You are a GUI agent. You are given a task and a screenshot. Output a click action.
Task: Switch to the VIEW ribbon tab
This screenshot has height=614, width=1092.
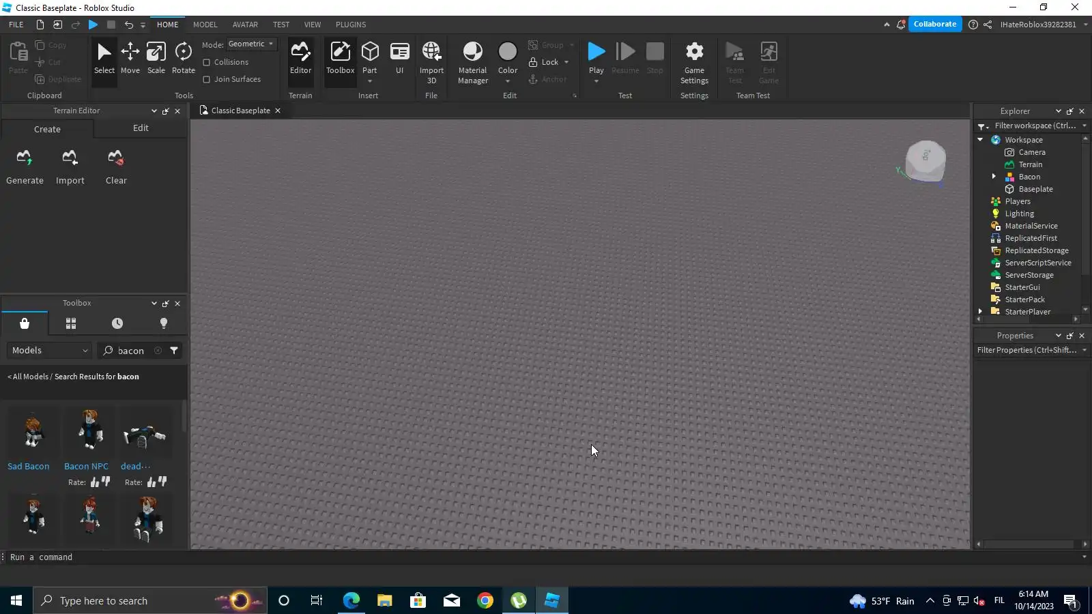pos(313,25)
